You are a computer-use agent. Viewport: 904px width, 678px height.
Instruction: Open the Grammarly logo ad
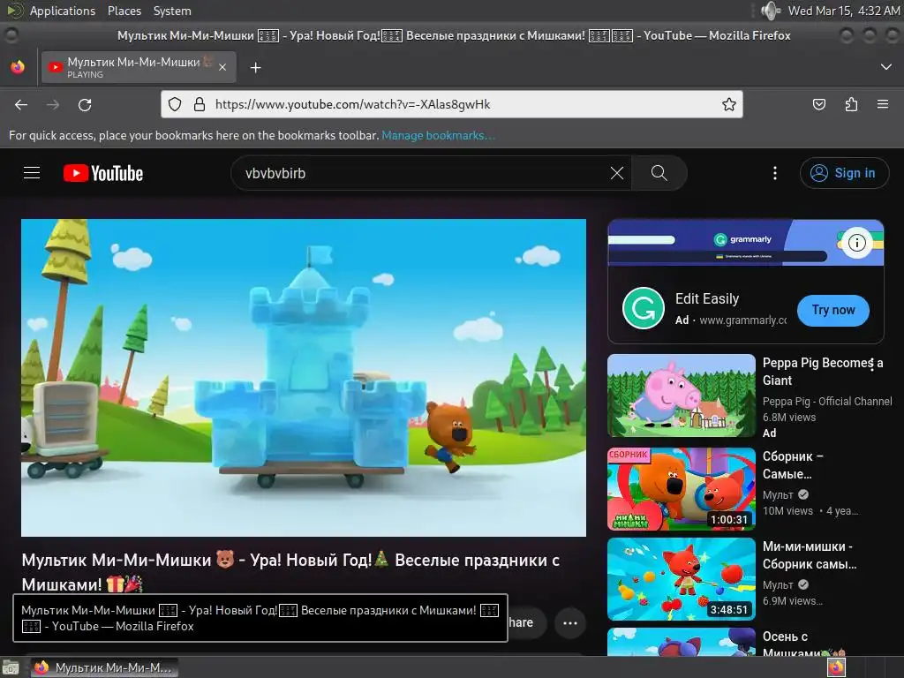644,308
